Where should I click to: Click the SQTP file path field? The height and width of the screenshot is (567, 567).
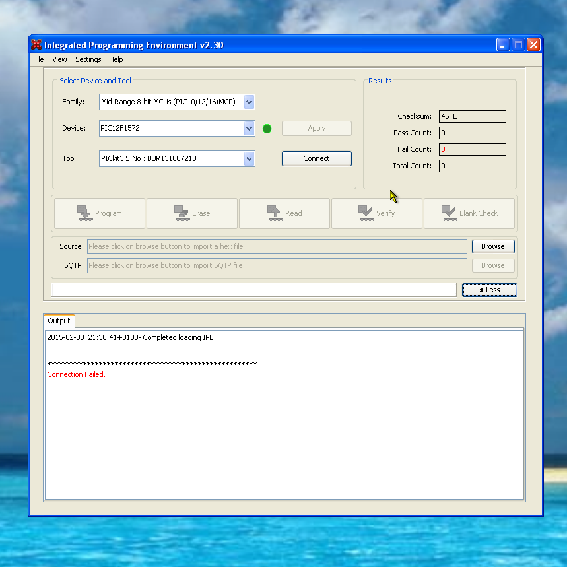[x=277, y=265]
